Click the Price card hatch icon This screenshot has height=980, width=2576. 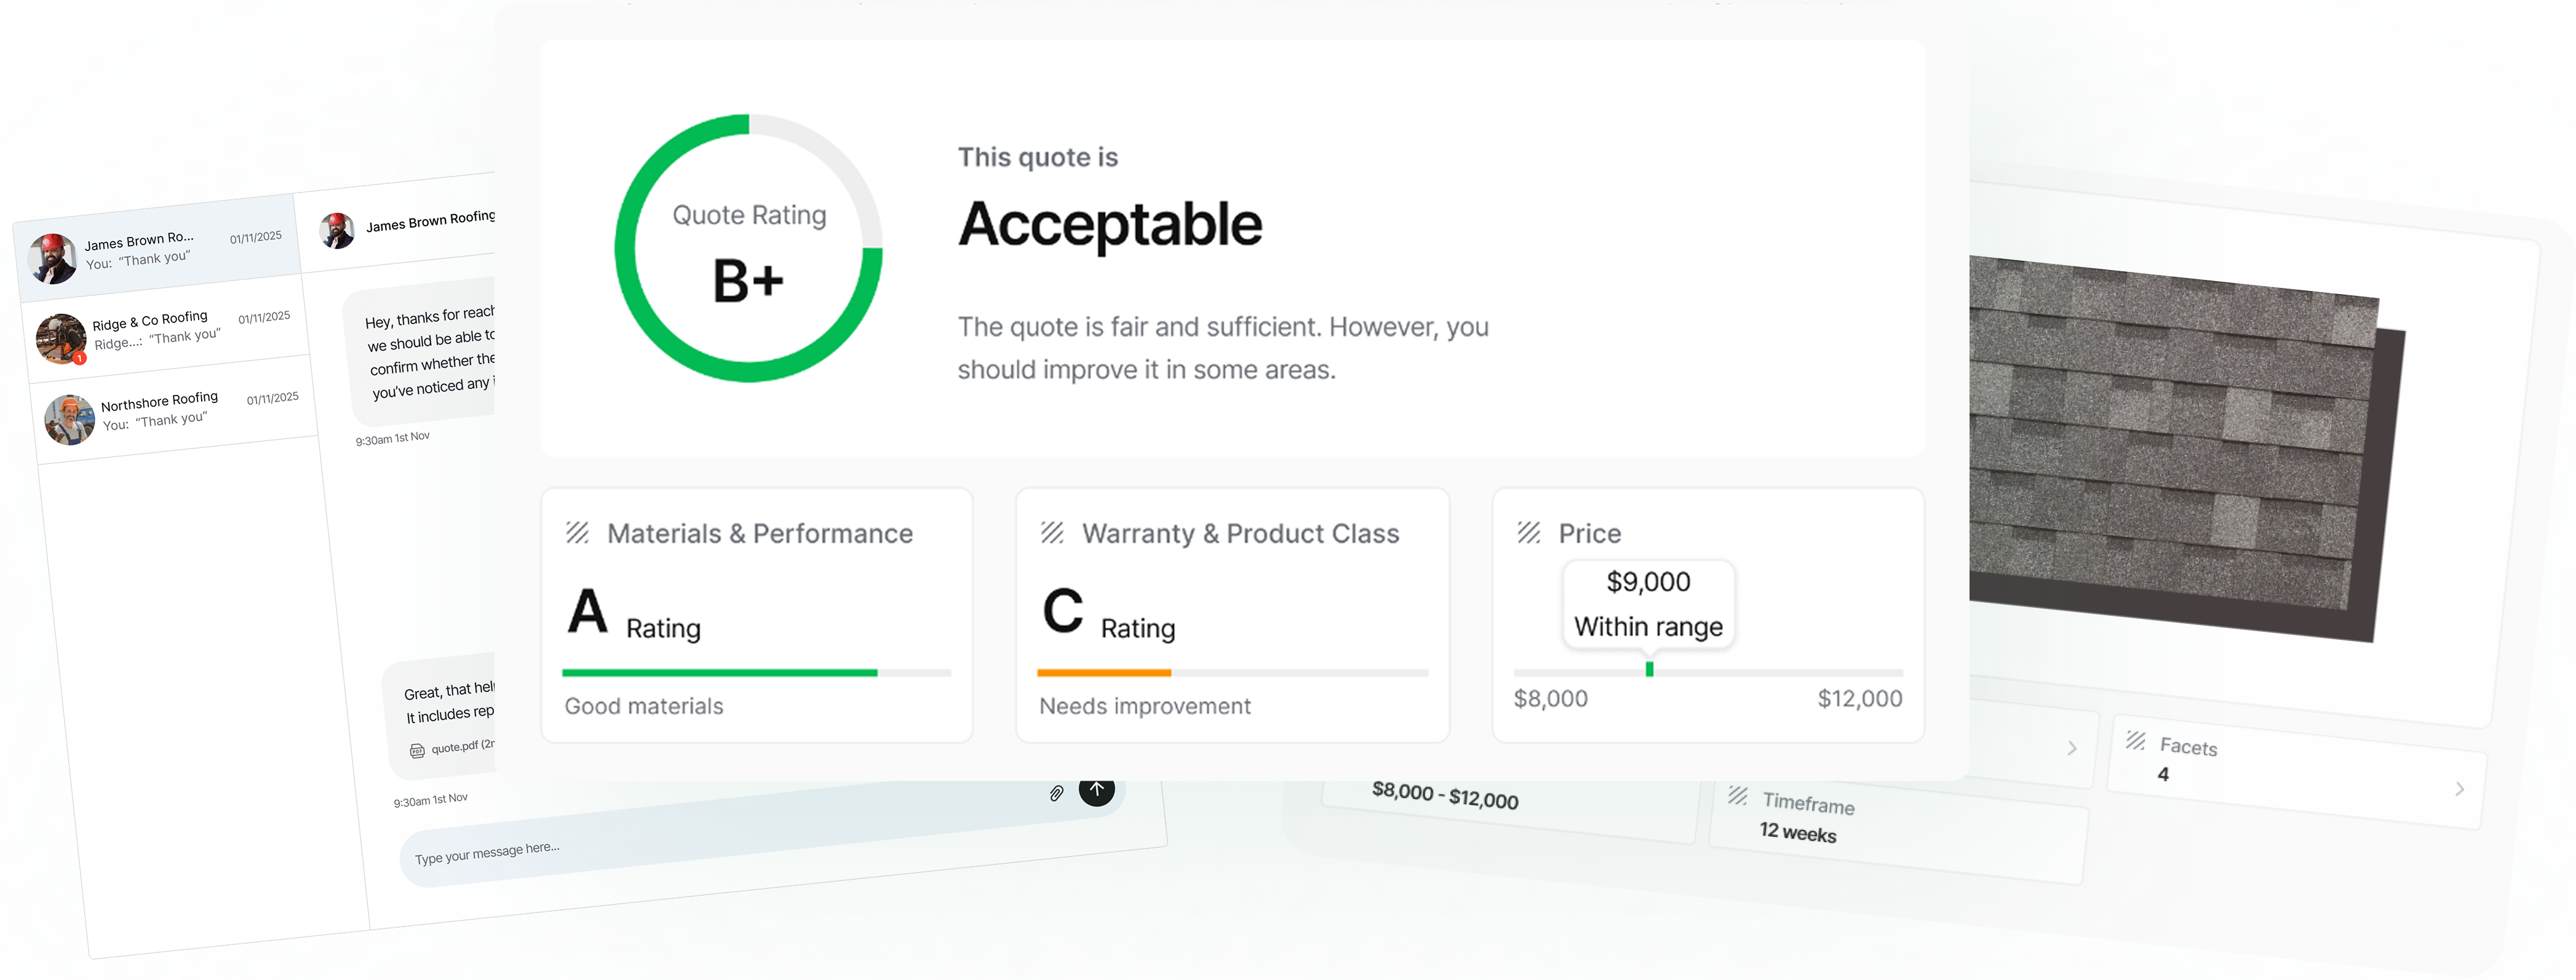tap(1528, 533)
